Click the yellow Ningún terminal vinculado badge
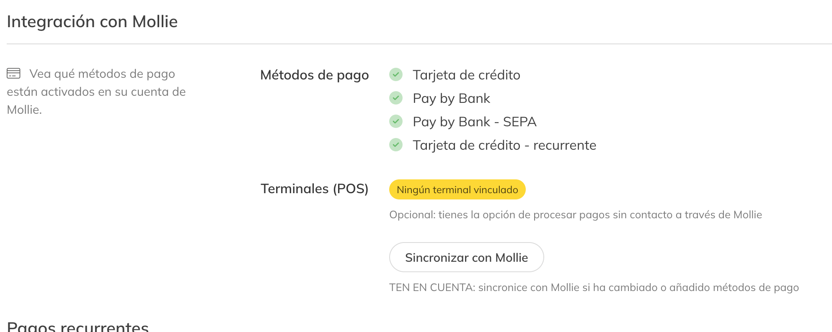832x332 pixels. click(457, 190)
